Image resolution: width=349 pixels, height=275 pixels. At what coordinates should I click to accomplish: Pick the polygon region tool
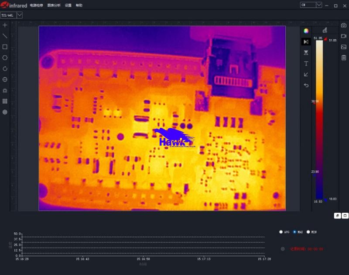click(5, 58)
